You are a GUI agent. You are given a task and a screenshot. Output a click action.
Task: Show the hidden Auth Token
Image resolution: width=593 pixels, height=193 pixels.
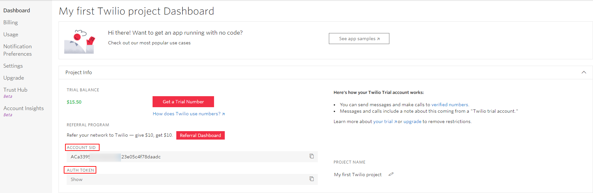coord(76,179)
